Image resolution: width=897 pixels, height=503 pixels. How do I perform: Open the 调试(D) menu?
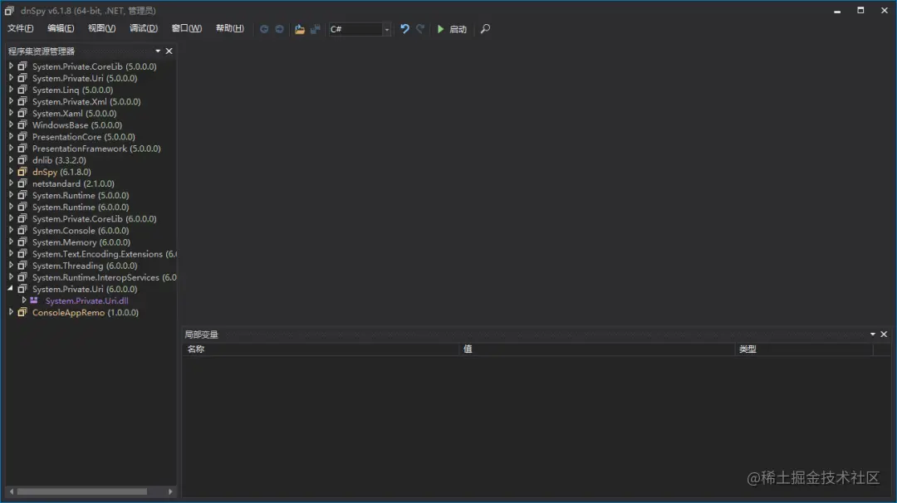144,28
